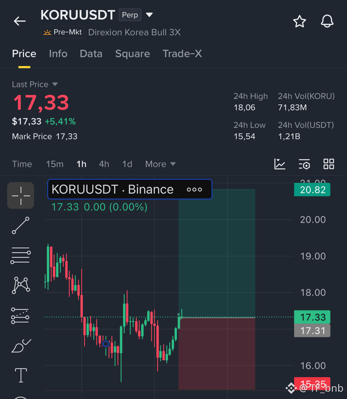347x399 pixels.
Task: Tap the large red 17,33 last price
Action: tap(41, 102)
